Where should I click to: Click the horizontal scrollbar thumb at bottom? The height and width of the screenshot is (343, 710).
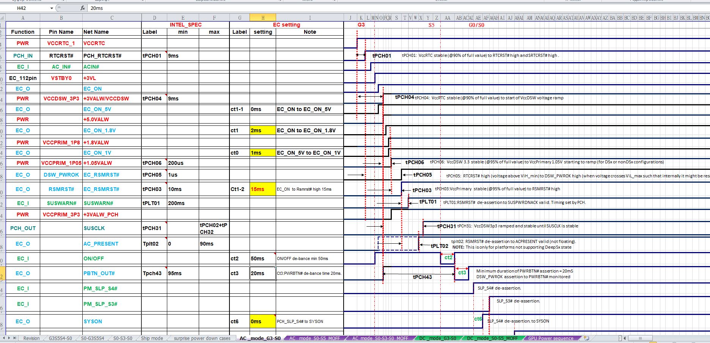click(x=640, y=338)
